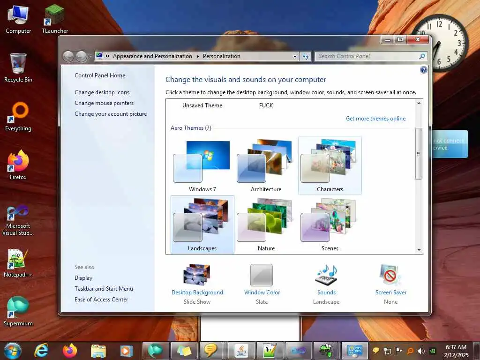Open Windows Explorer from taskbar
The width and height of the screenshot is (480, 360).
pos(98,351)
